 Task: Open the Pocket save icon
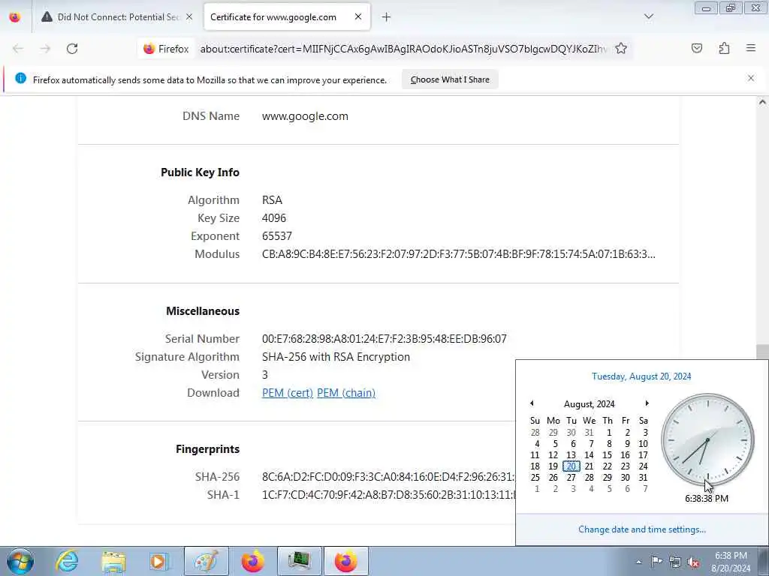(x=696, y=48)
